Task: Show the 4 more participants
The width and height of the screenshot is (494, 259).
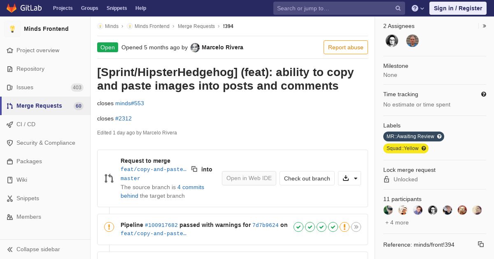Action: [397, 222]
